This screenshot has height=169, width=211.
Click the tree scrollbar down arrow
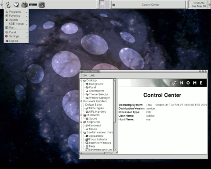[x=115, y=150]
